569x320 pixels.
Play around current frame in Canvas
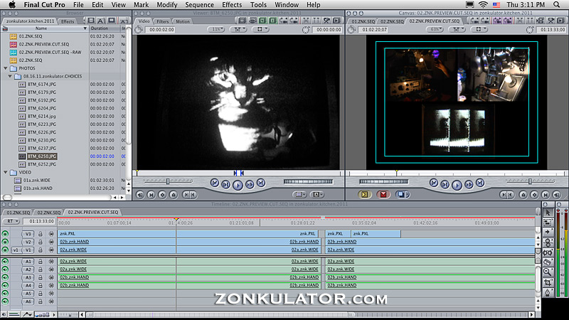tap(469, 185)
